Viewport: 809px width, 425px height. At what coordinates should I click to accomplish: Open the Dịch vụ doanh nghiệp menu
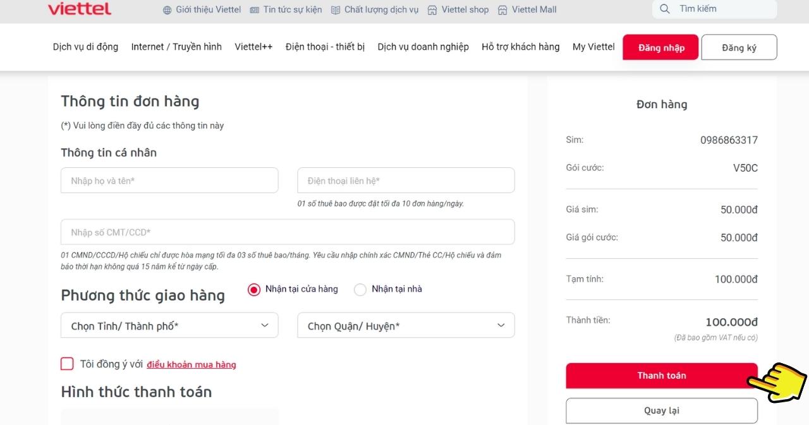click(423, 47)
